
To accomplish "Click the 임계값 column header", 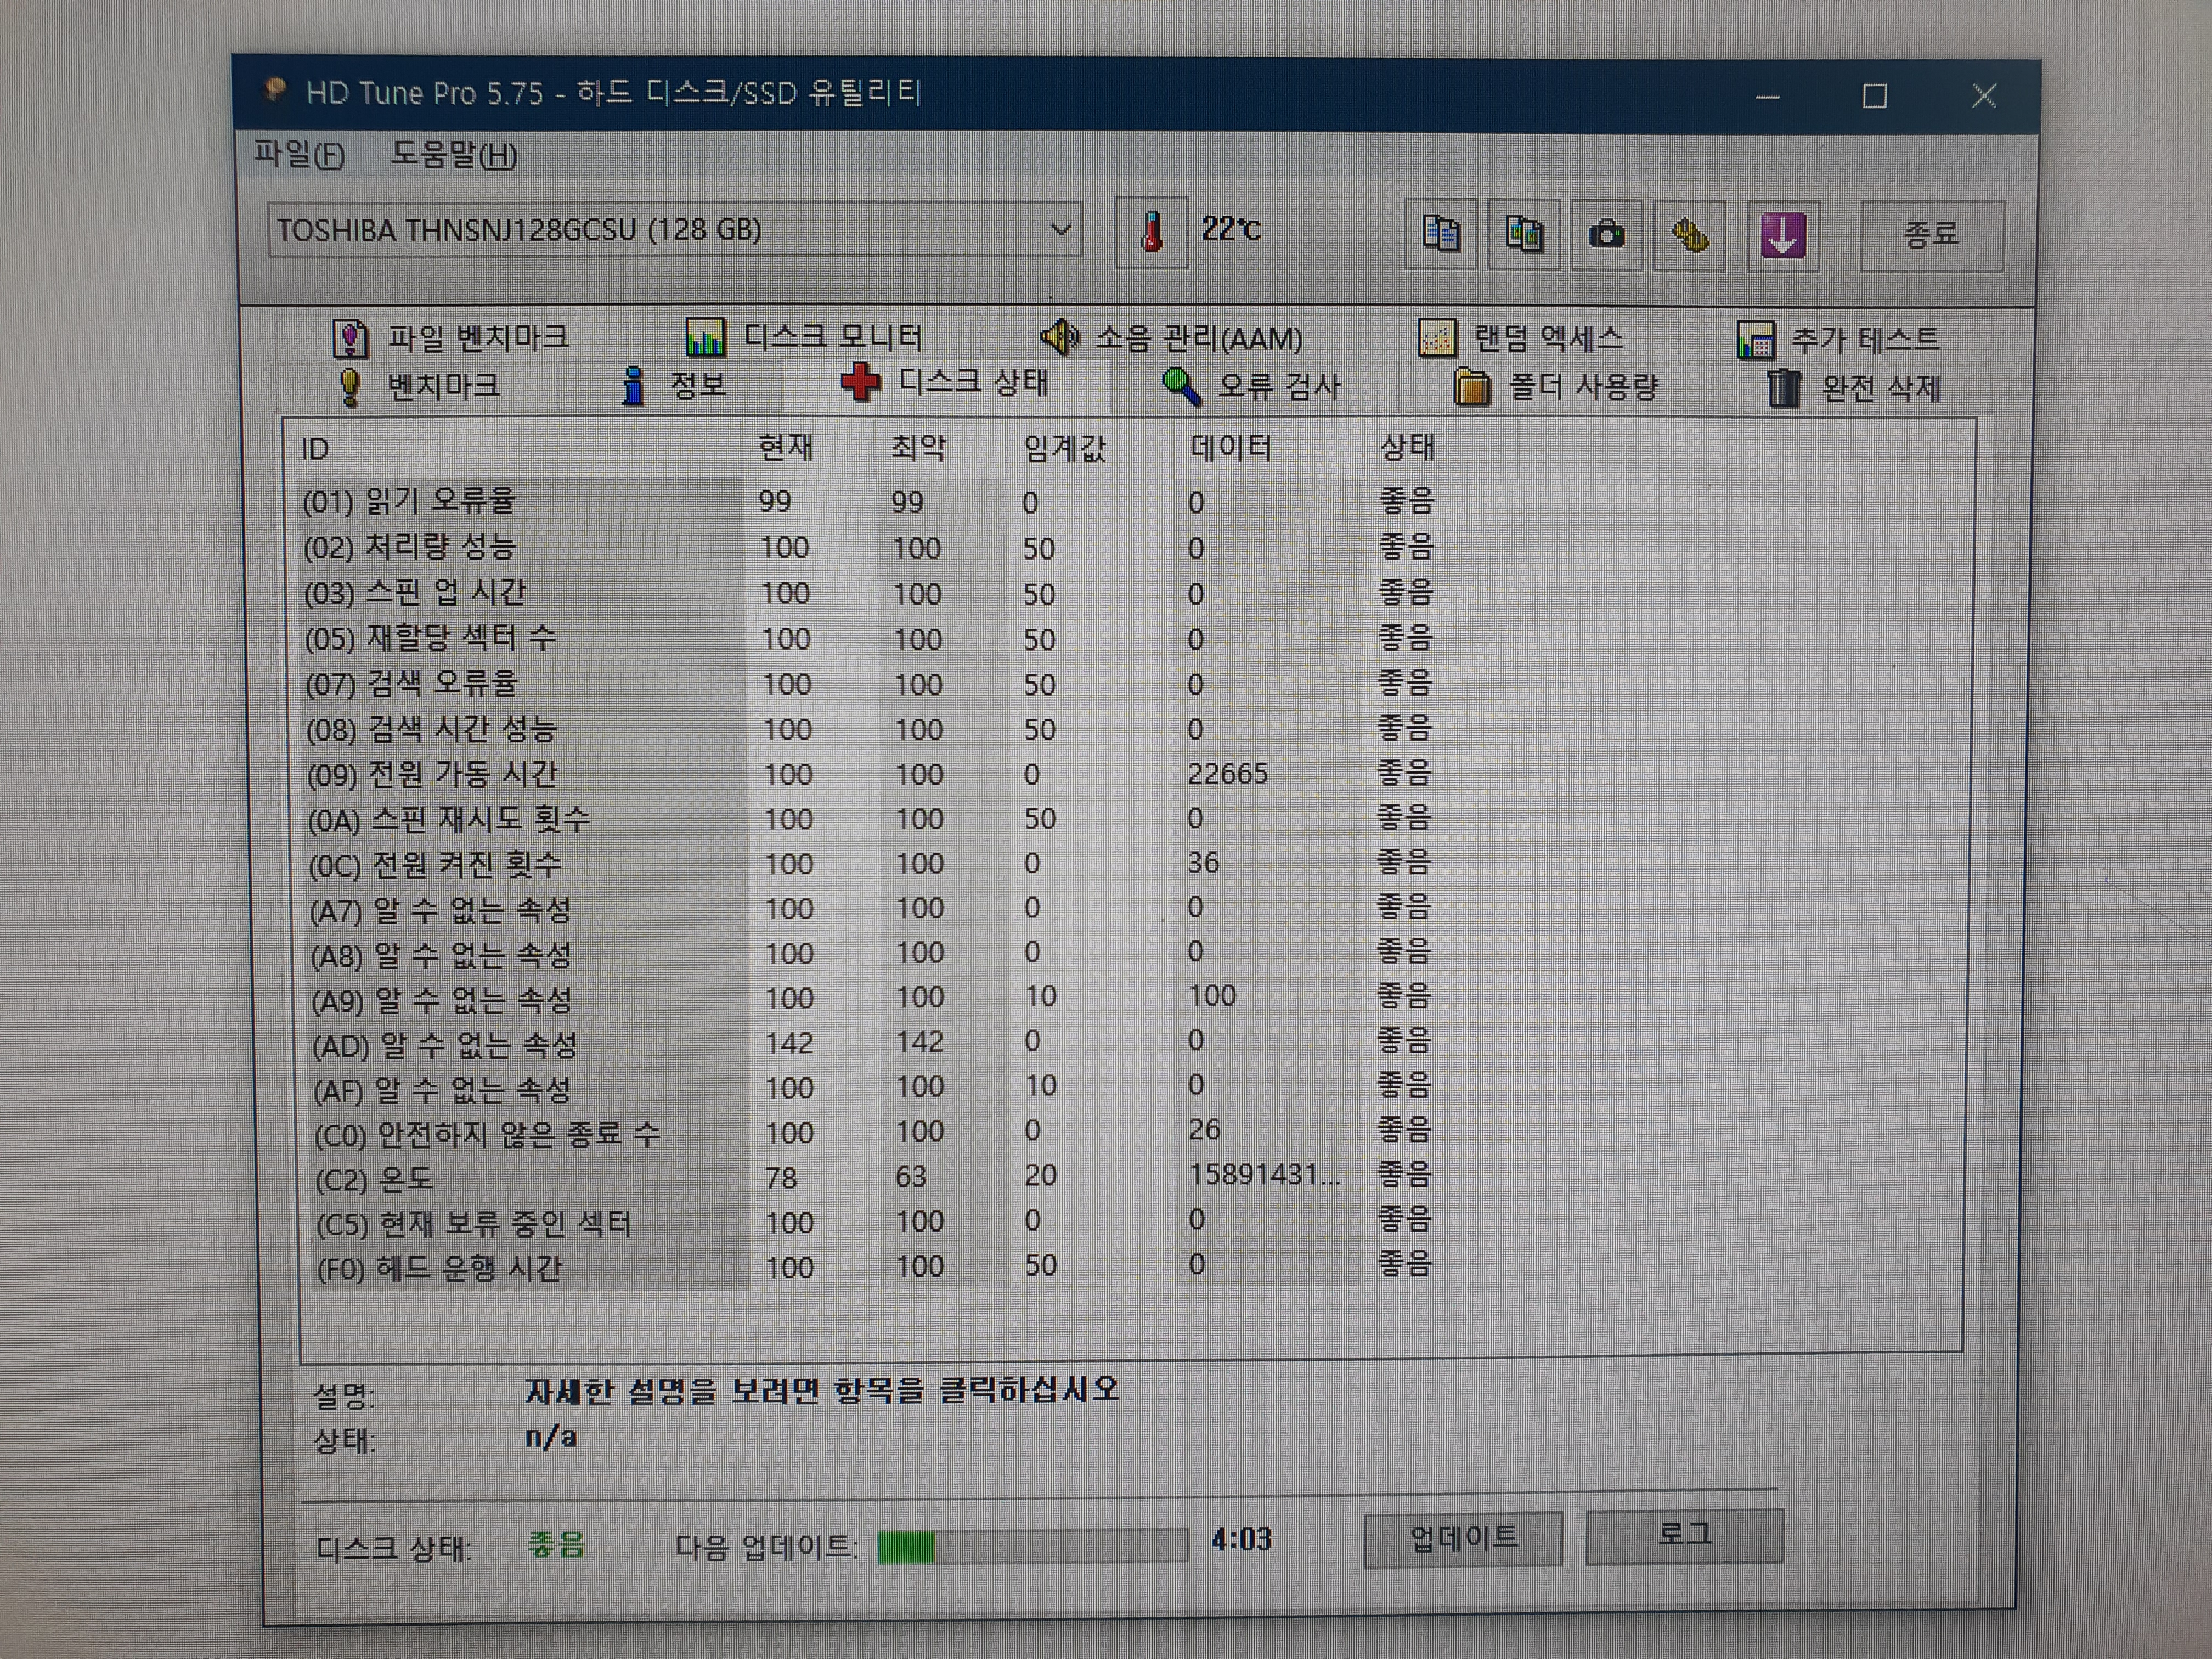I will pyautogui.click(x=1064, y=448).
